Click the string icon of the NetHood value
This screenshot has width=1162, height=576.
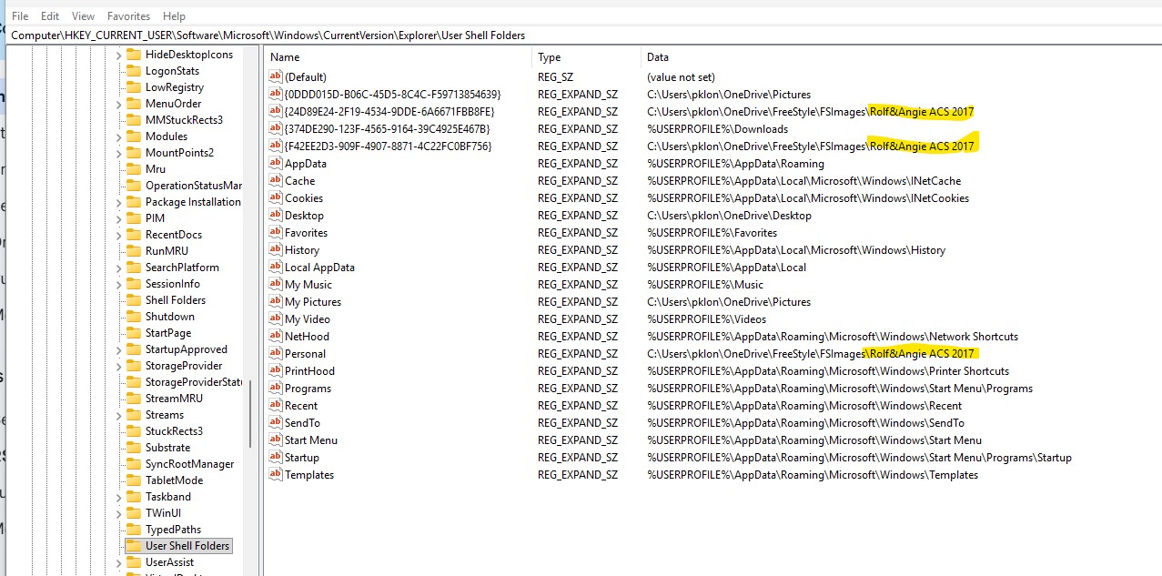point(276,337)
